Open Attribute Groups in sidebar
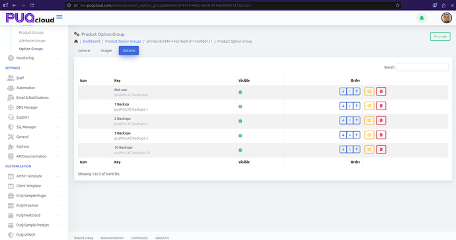The width and height of the screenshot is (456, 240). (x=32, y=41)
